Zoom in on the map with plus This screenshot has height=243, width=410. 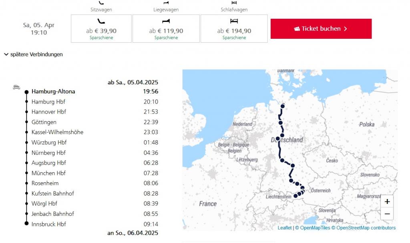(x=387, y=201)
